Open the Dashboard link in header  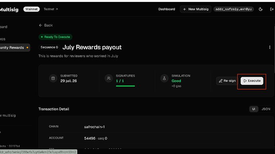pyautogui.click(x=167, y=9)
